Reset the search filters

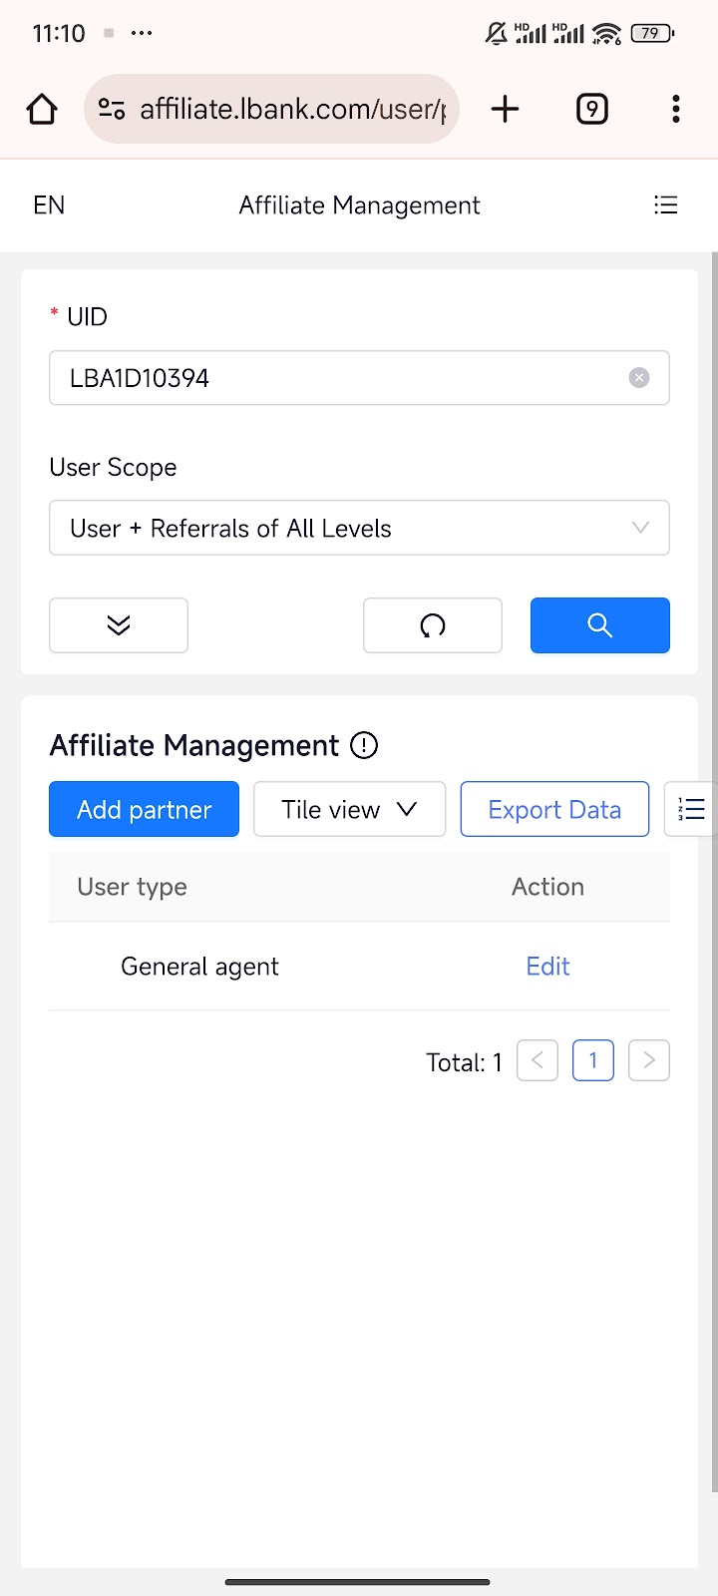point(432,625)
